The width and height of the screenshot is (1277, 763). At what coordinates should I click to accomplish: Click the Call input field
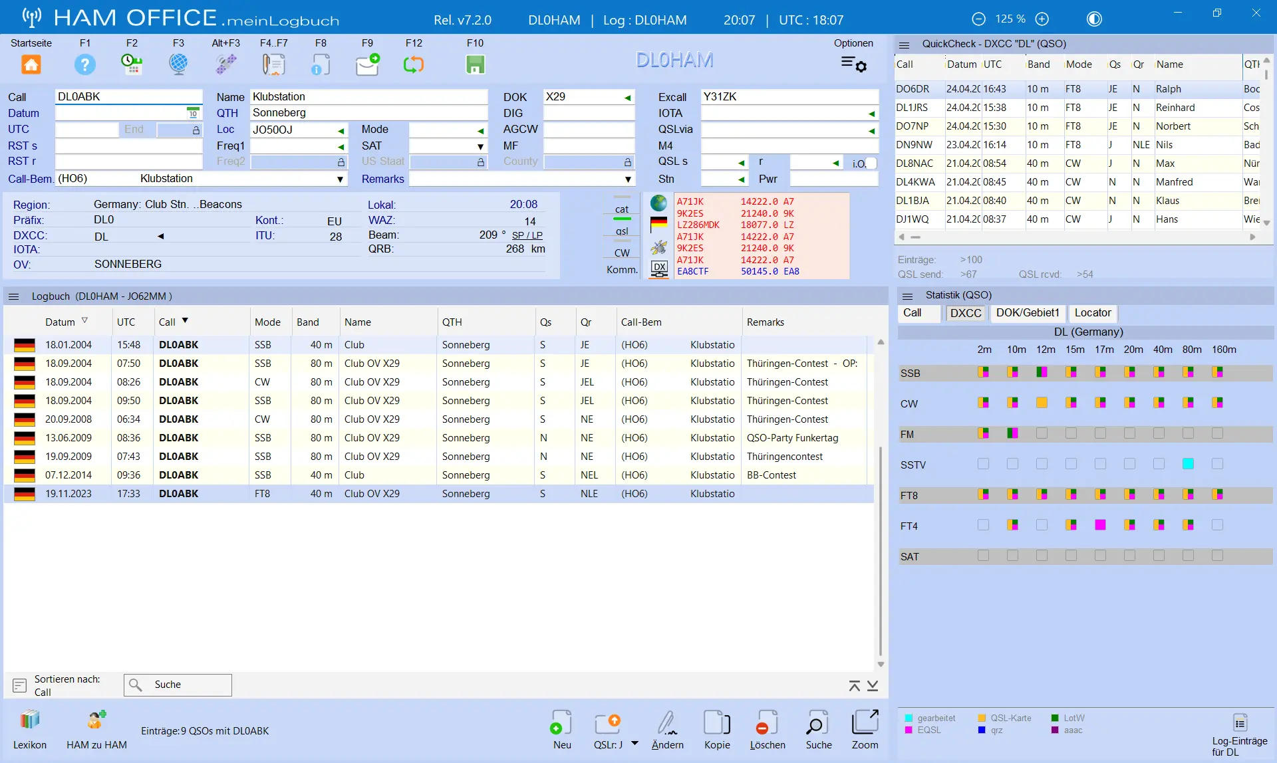[x=128, y=97]
